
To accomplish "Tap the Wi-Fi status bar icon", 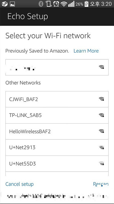I will point(64,4).
